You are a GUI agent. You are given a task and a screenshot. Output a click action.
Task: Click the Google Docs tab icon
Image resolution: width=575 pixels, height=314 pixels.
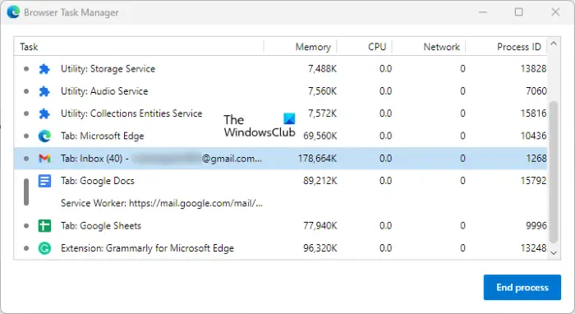(x=44, y=181)
